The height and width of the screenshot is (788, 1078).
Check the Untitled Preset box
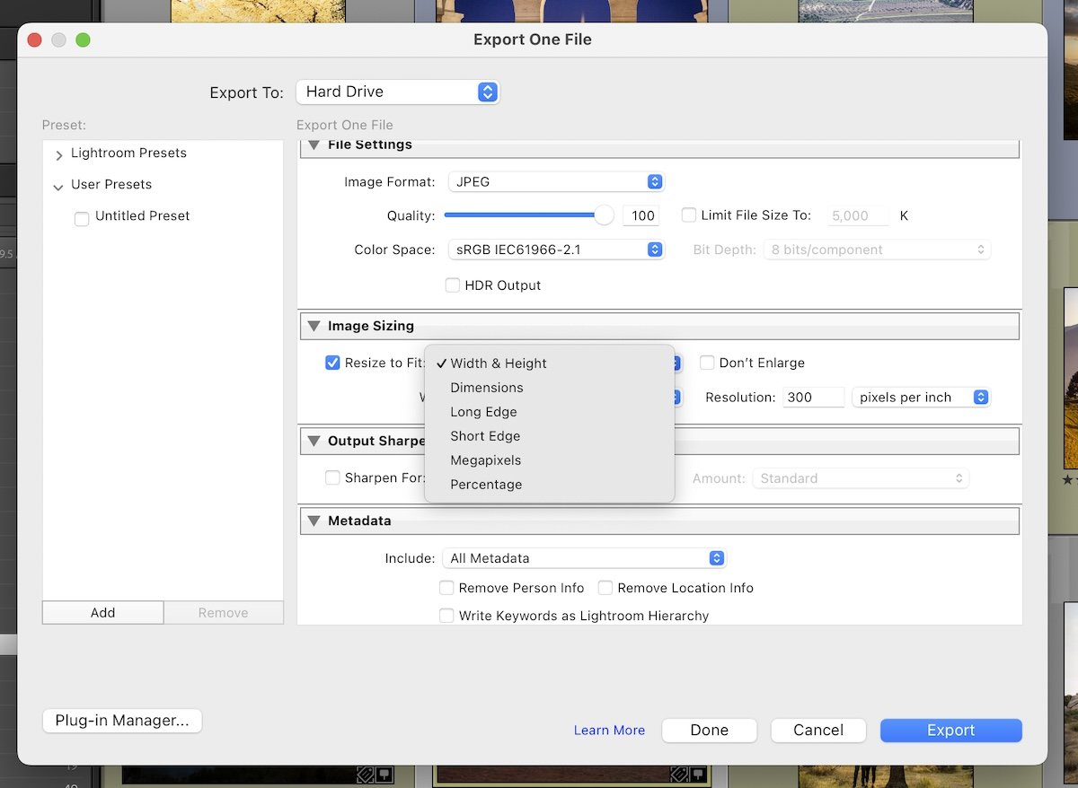81,218
